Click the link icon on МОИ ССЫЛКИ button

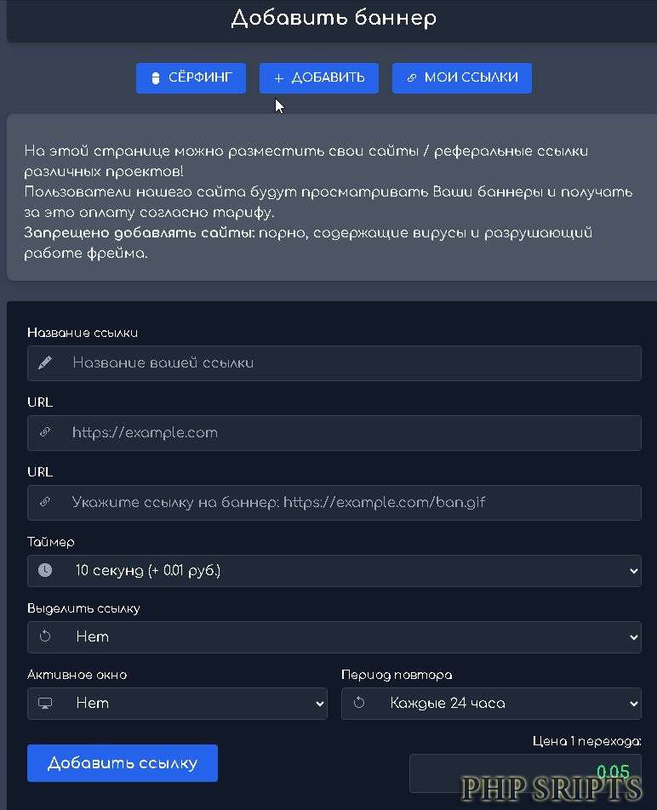412,78
